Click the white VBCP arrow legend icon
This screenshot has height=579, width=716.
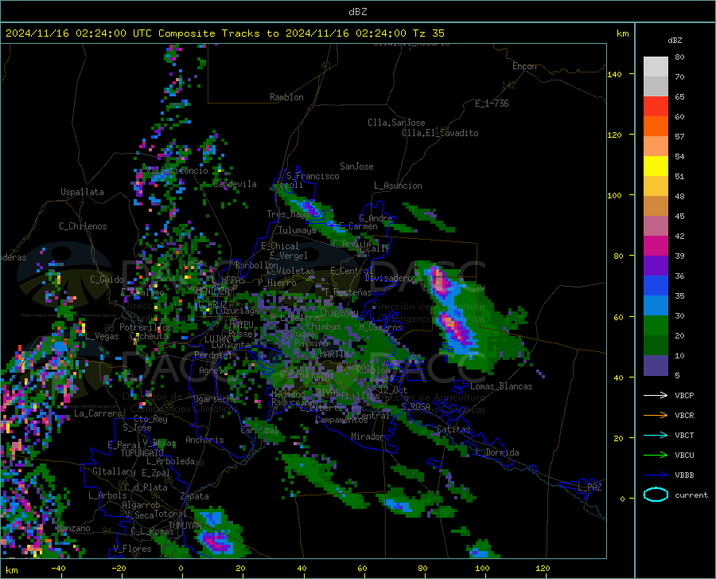tap(656, 395)
